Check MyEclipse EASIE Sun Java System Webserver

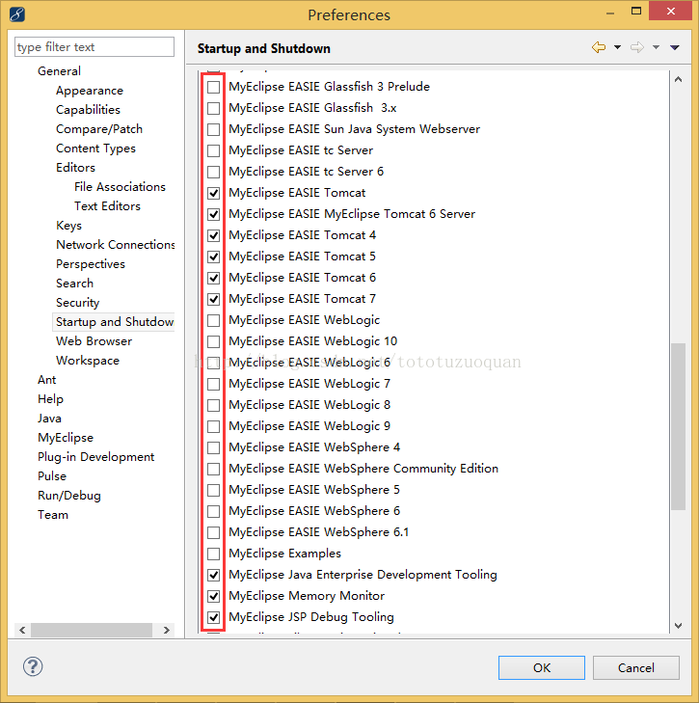pyautogui.click(x=214, y=129)
